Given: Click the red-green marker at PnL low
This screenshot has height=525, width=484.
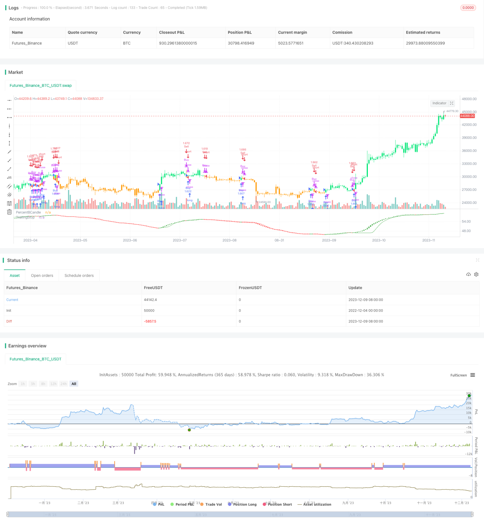Looking at the screenshot, I should click(x=189, y=430).
